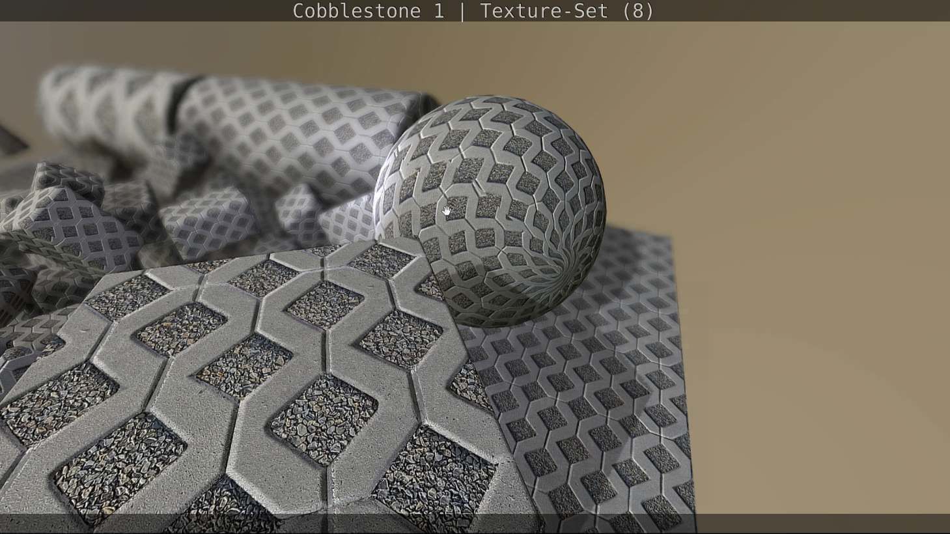Click the textured sphere model

490,211
